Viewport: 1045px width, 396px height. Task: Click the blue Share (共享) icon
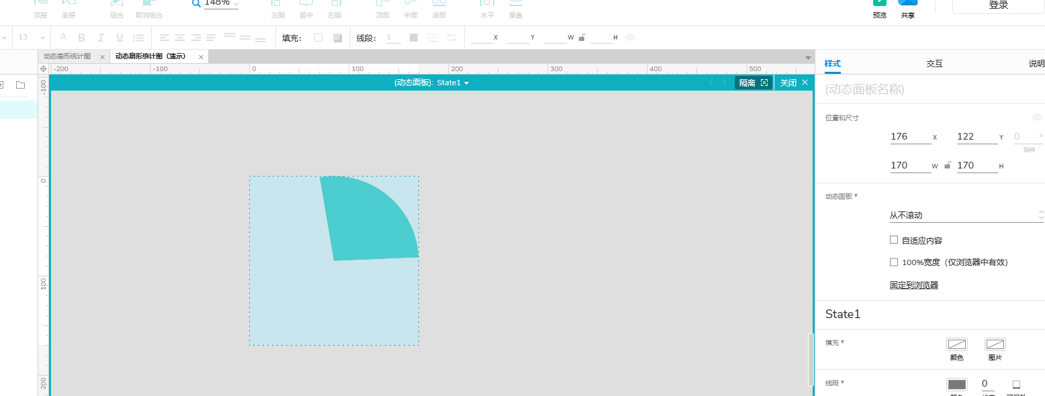tap(908, 2)
